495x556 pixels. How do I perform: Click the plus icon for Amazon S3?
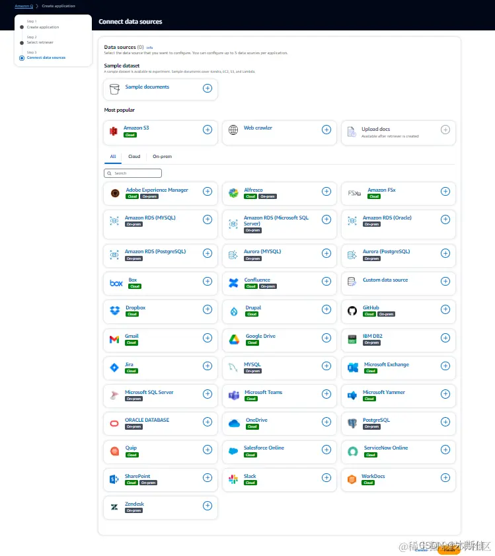(208, 130)
